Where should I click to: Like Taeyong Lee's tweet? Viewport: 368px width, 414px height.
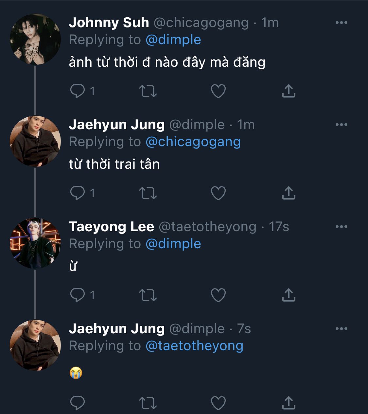point(218,295)
